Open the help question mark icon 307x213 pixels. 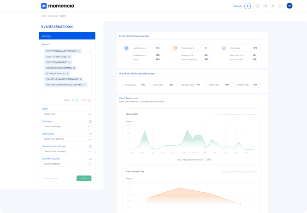[x=272, y=6]
